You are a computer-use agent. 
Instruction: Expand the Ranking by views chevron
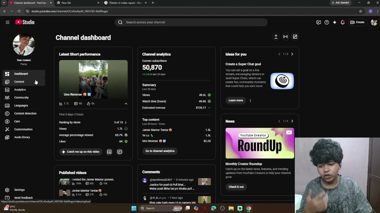126,122
